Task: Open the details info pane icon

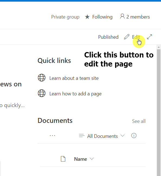Action: (x=134, y=136)
